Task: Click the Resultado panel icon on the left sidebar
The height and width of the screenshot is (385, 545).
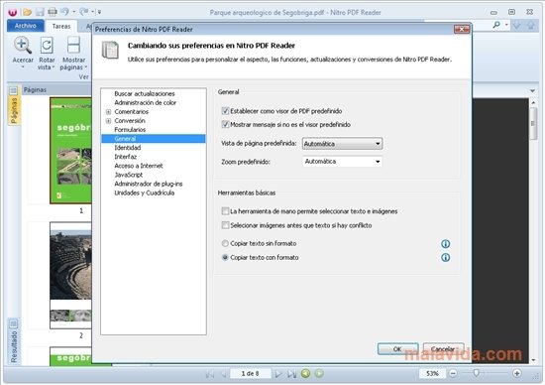Action: coord(13,323)
